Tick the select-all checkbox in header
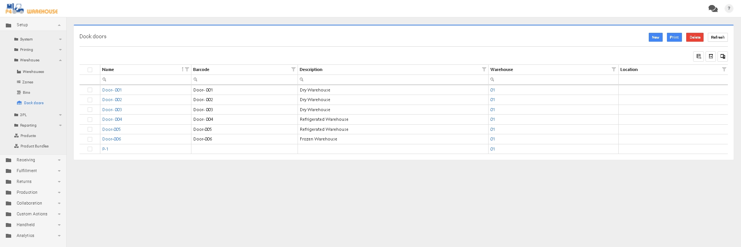741x247 pixels. coord(90,70)
